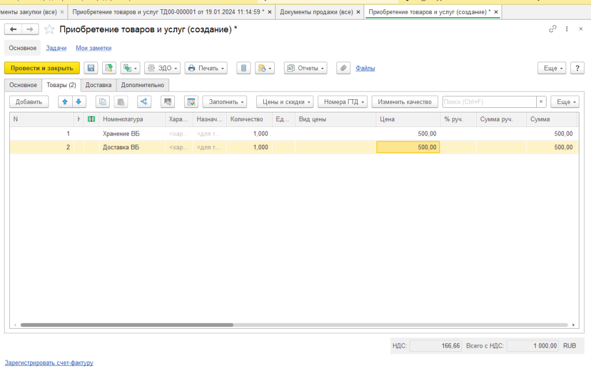Open the Мои заметки link
The height and width of the screenshot is (369, 591).
(x=93, y=48)
